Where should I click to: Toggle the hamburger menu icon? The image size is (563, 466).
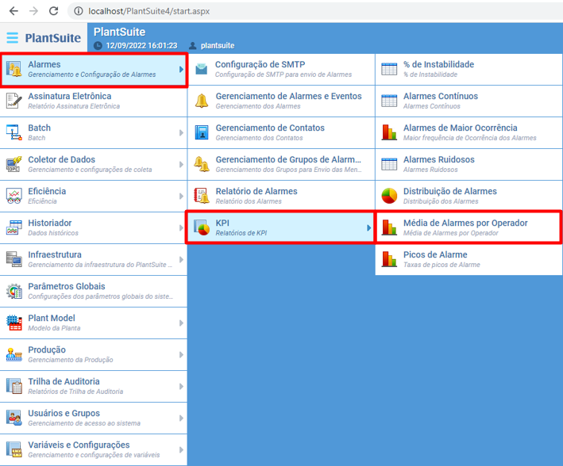[x=12, y=37]
